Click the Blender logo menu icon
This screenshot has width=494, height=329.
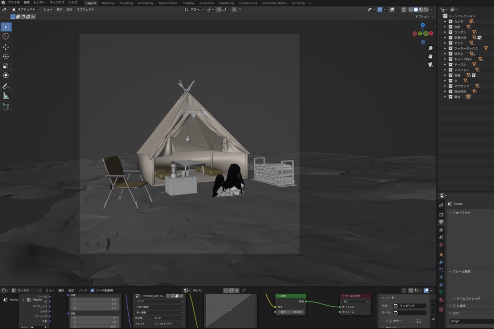[3, 2]
